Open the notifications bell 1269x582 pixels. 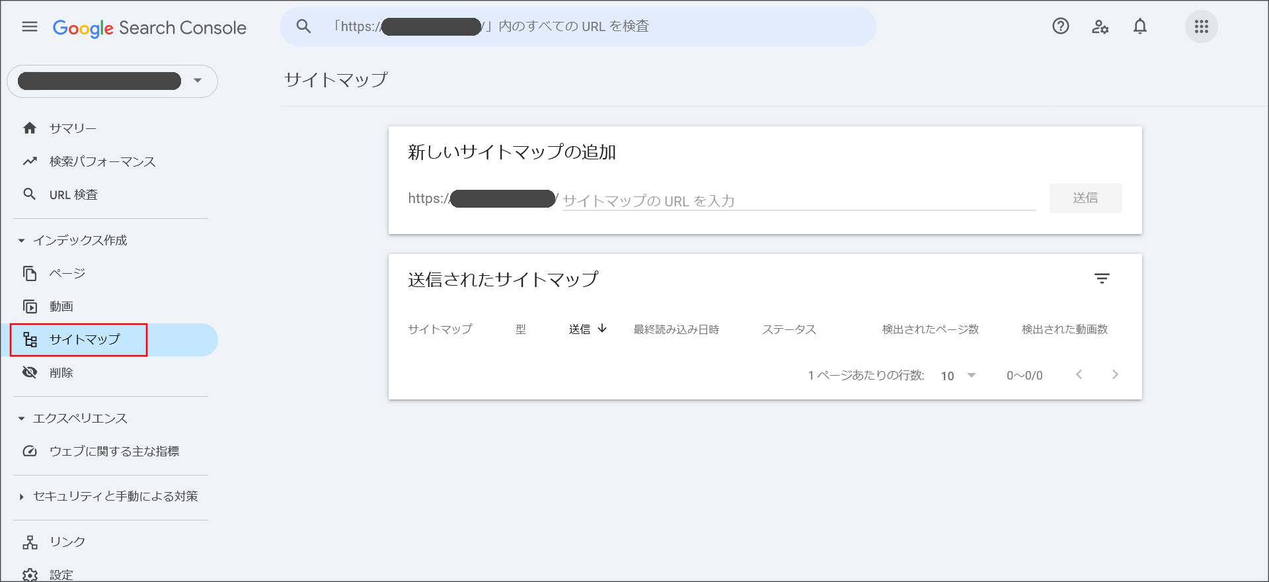pyautogui.click(x=1140, y=26)
